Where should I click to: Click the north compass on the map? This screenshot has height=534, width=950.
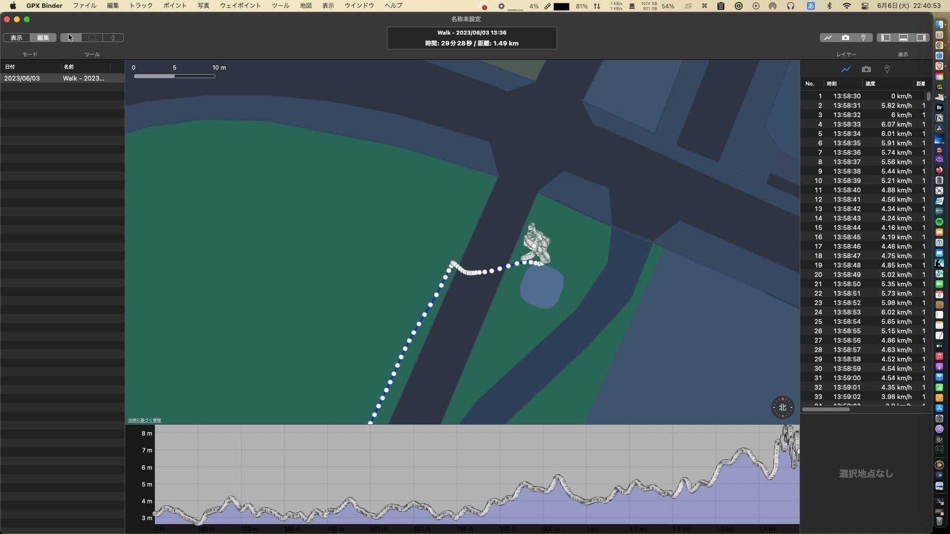pos(782,407)
